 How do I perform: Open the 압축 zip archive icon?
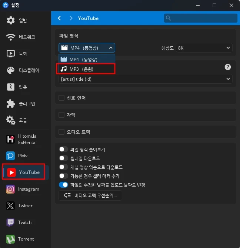[11, 87]
